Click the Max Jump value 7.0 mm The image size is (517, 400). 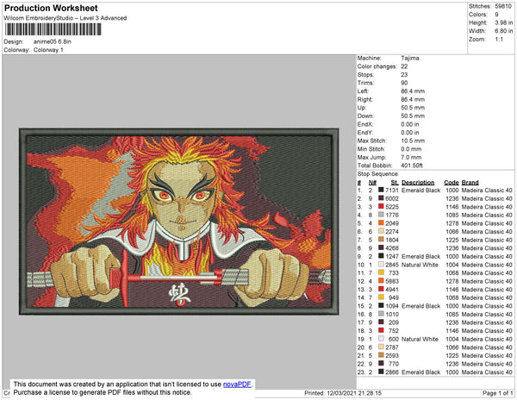pos(411,157)
